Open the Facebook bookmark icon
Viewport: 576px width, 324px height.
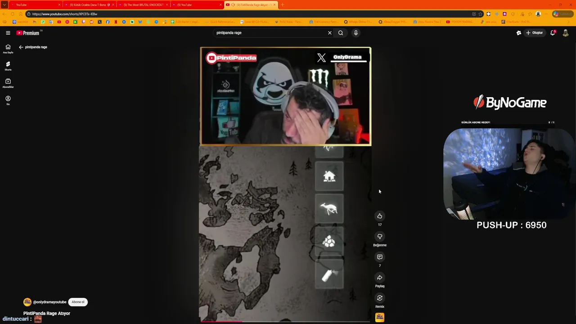tap(108, 22)
